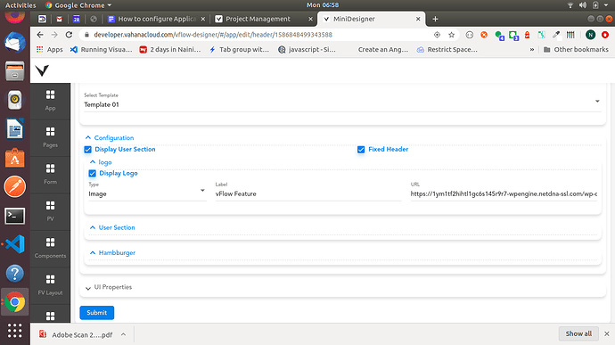
Task: Open Ubuntu Software from the dock
Action: (x=15, y=158)
